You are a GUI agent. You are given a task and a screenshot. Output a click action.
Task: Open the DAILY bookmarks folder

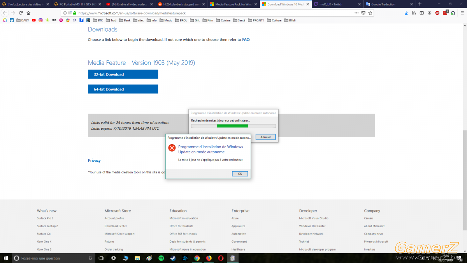tap(23, 20)
